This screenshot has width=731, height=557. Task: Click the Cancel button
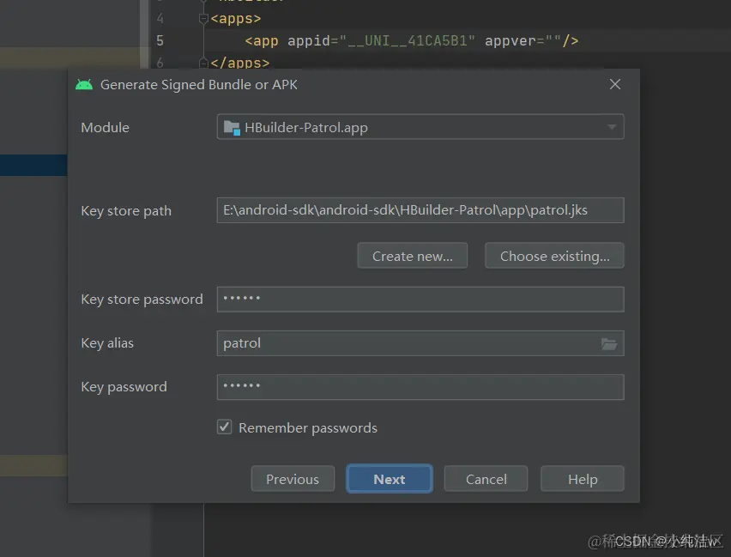486,479
